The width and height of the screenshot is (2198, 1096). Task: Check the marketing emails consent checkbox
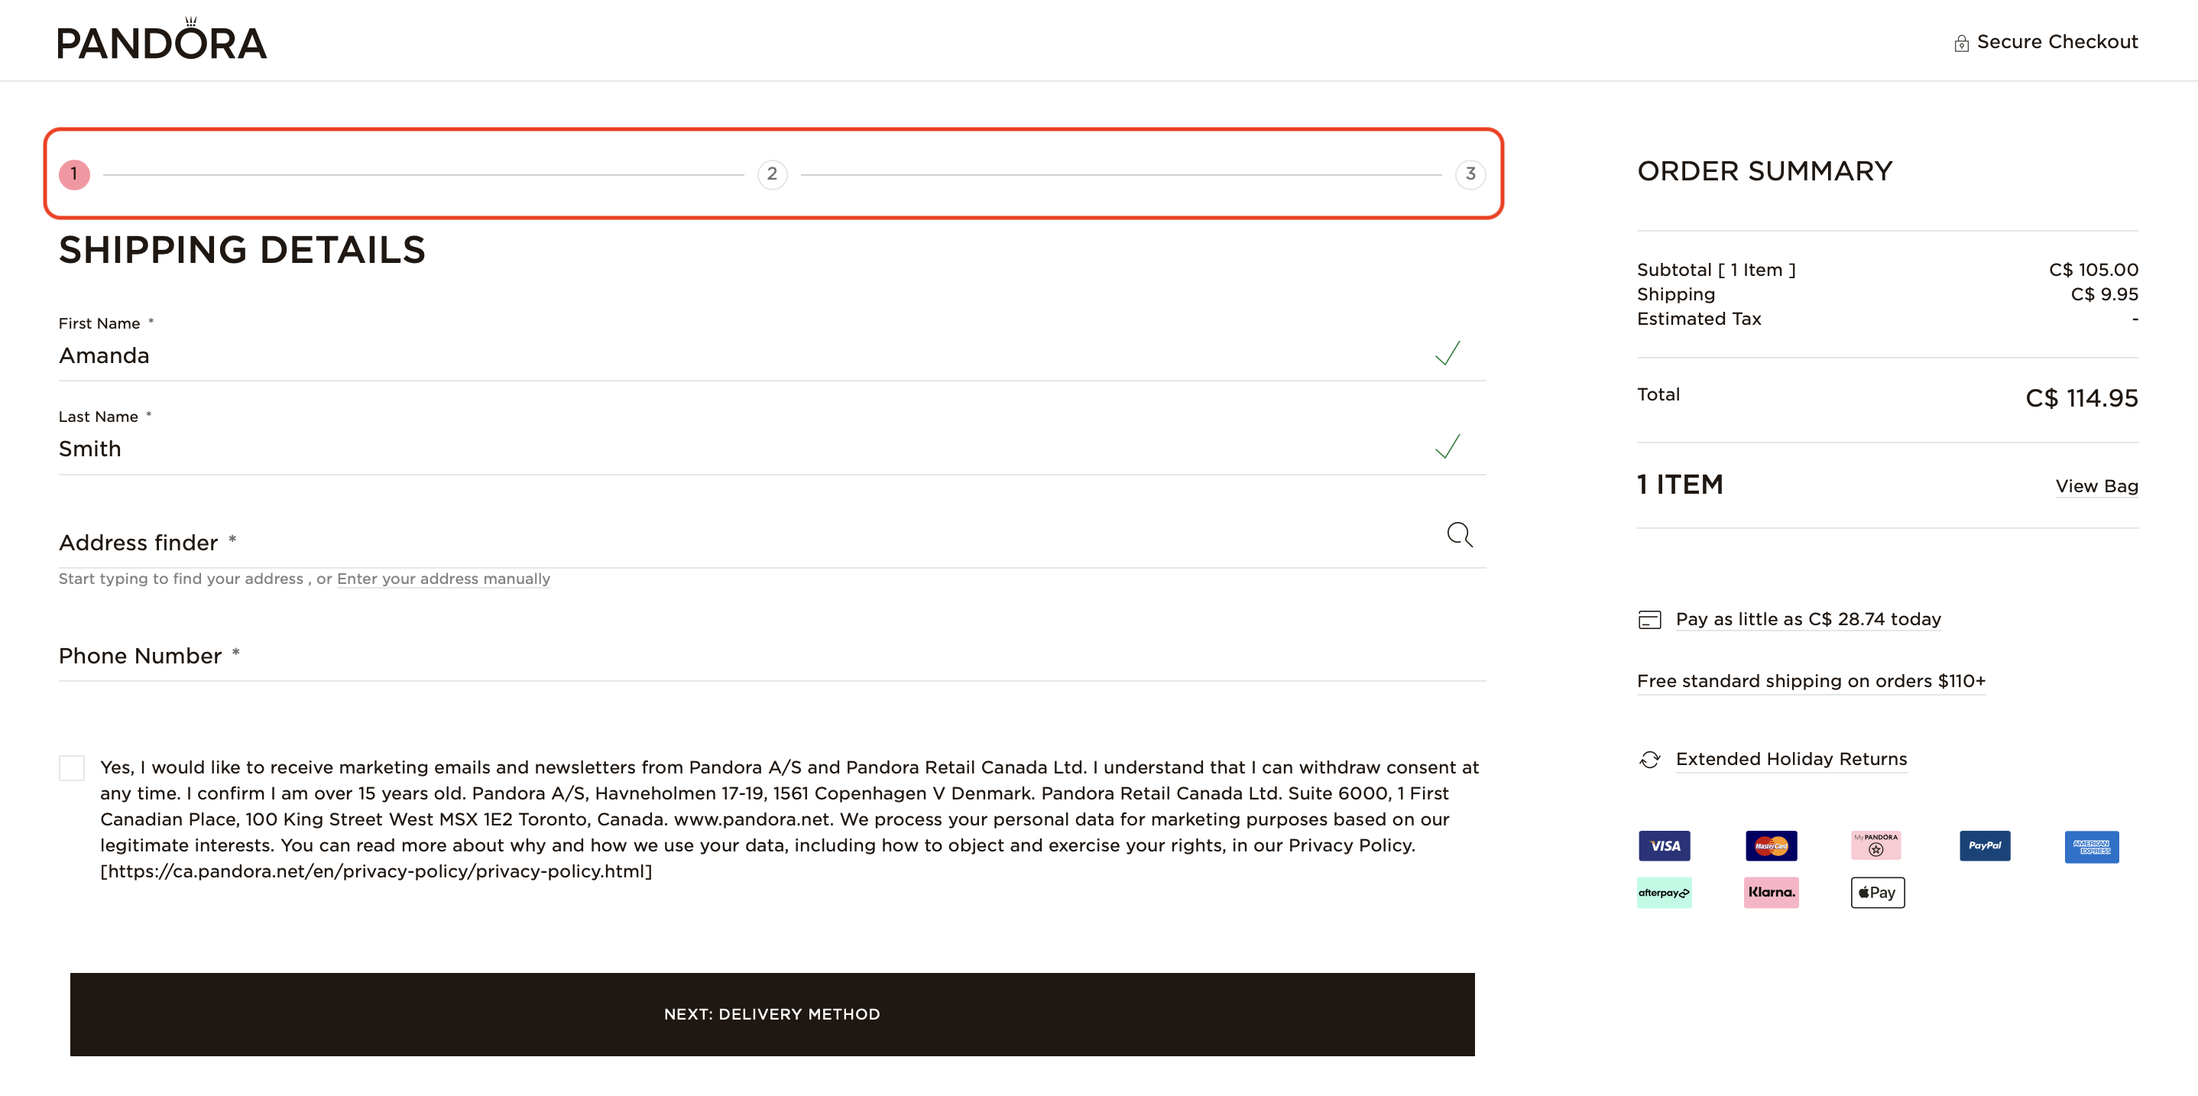coord(72,767)
